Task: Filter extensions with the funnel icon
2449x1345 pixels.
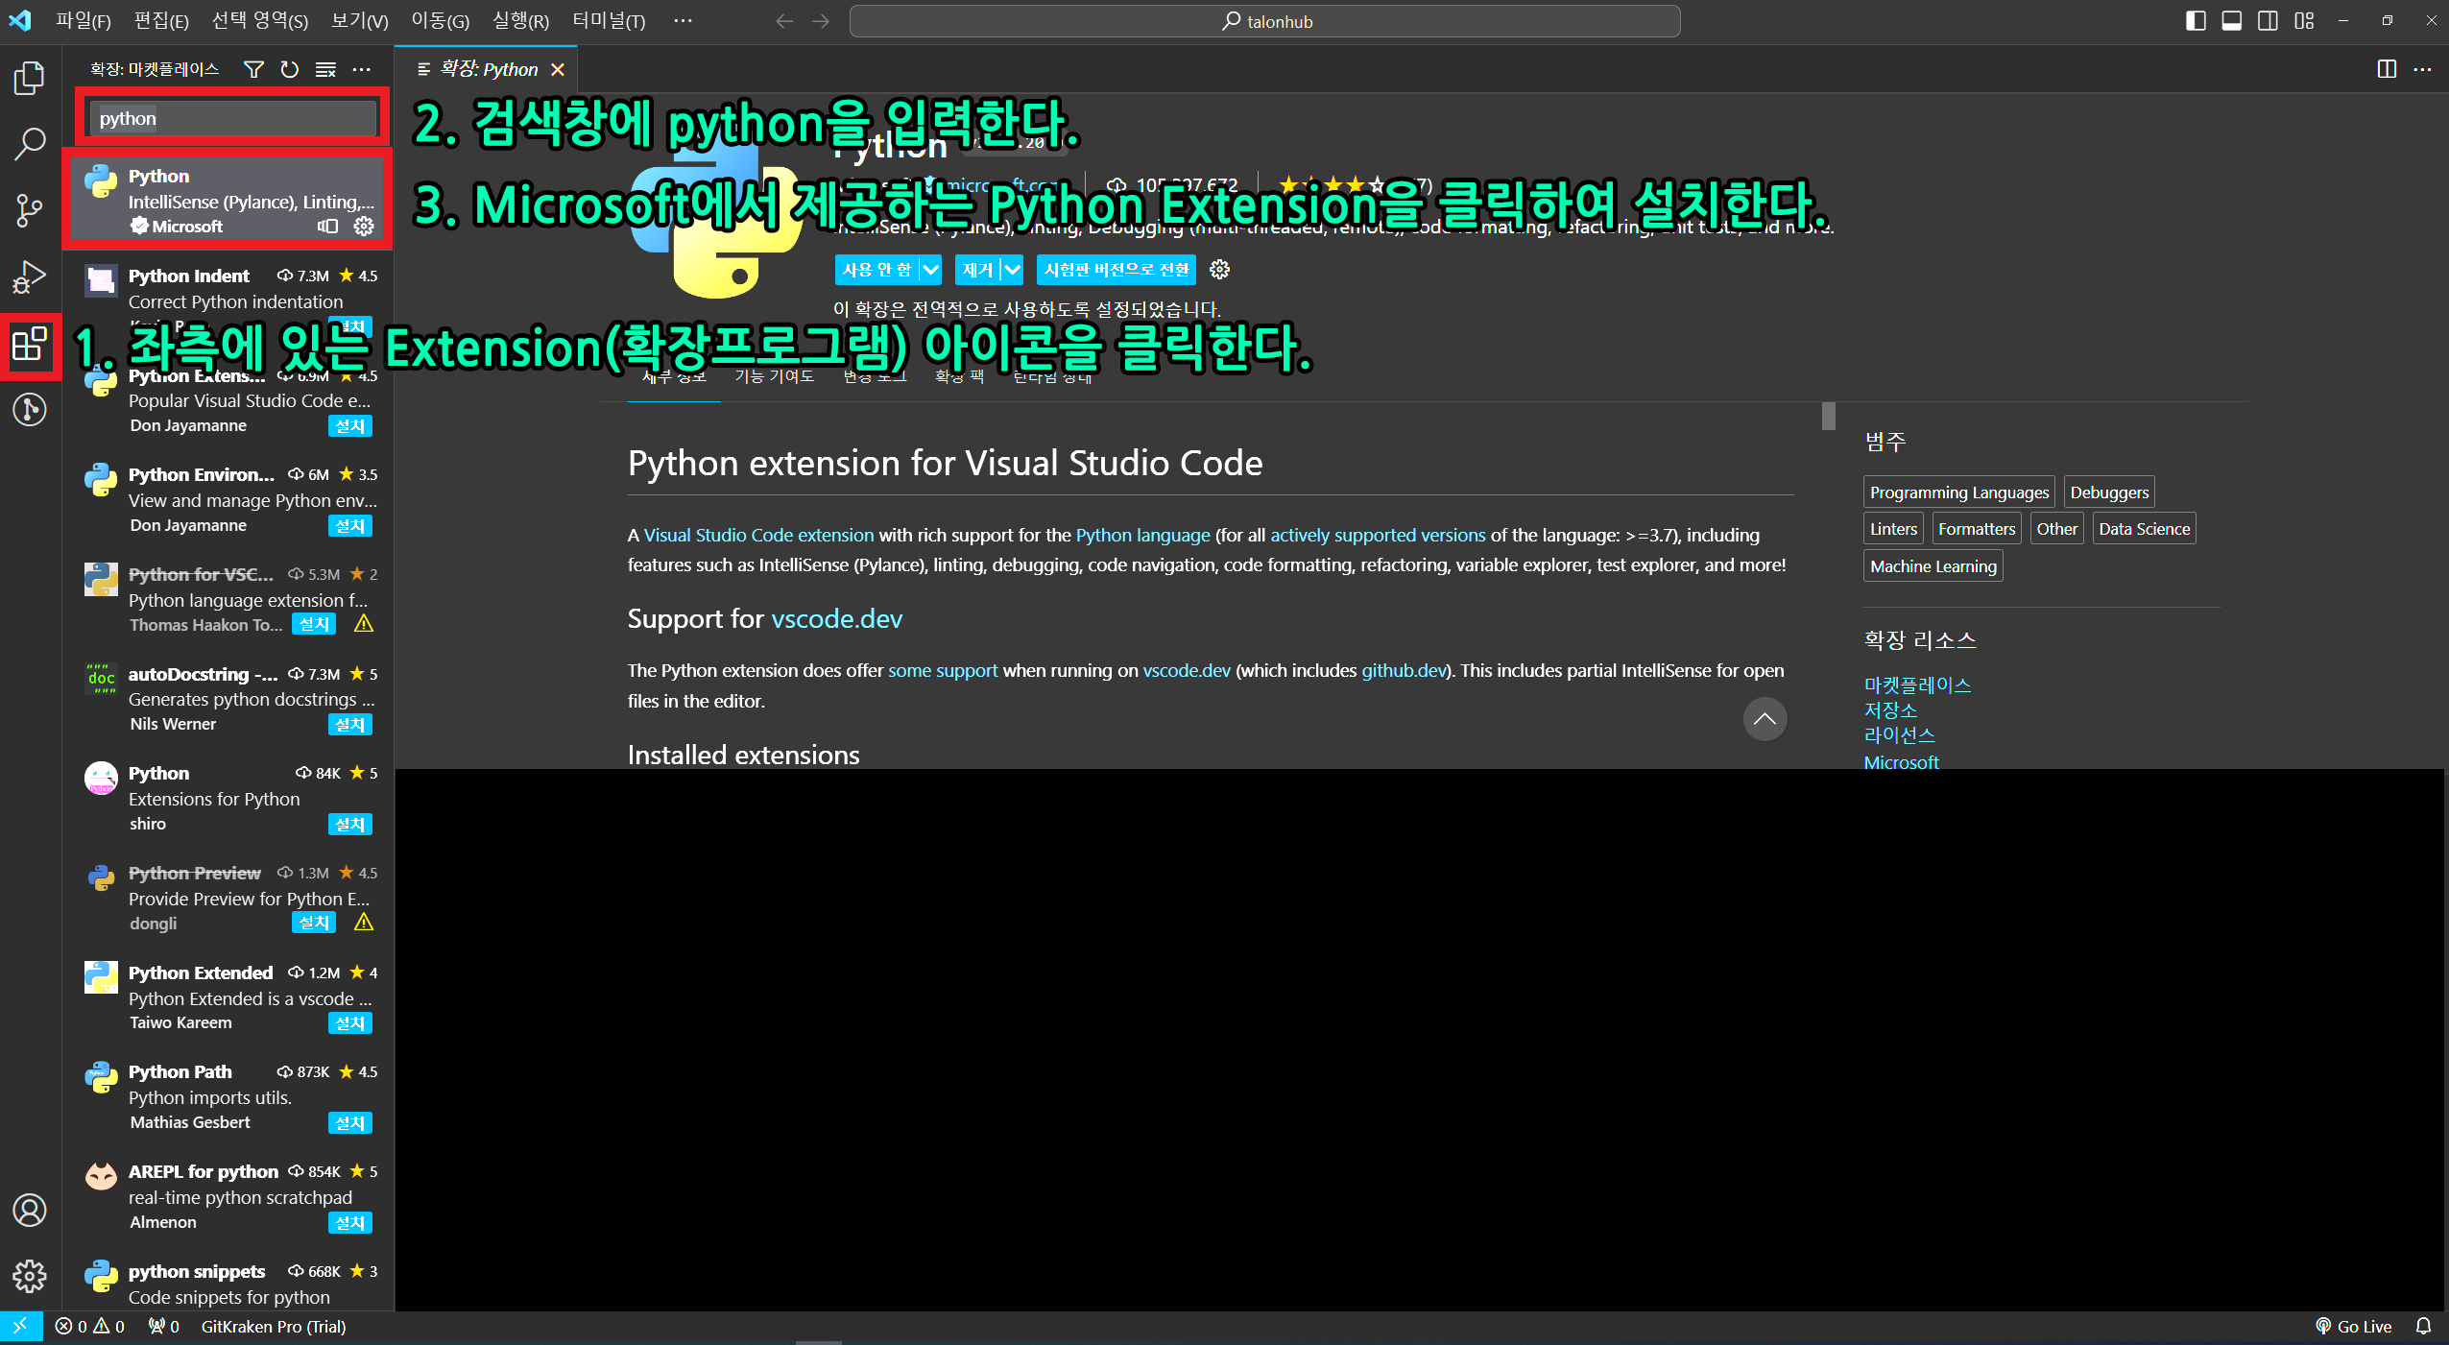Action: click(253, 69)
